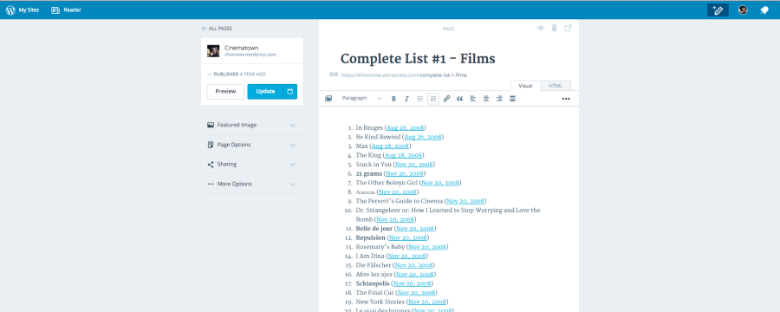This screenshot has width=780, height=312.
Task: Open the WordPress My Sites menu
Action: coord(23,10)
